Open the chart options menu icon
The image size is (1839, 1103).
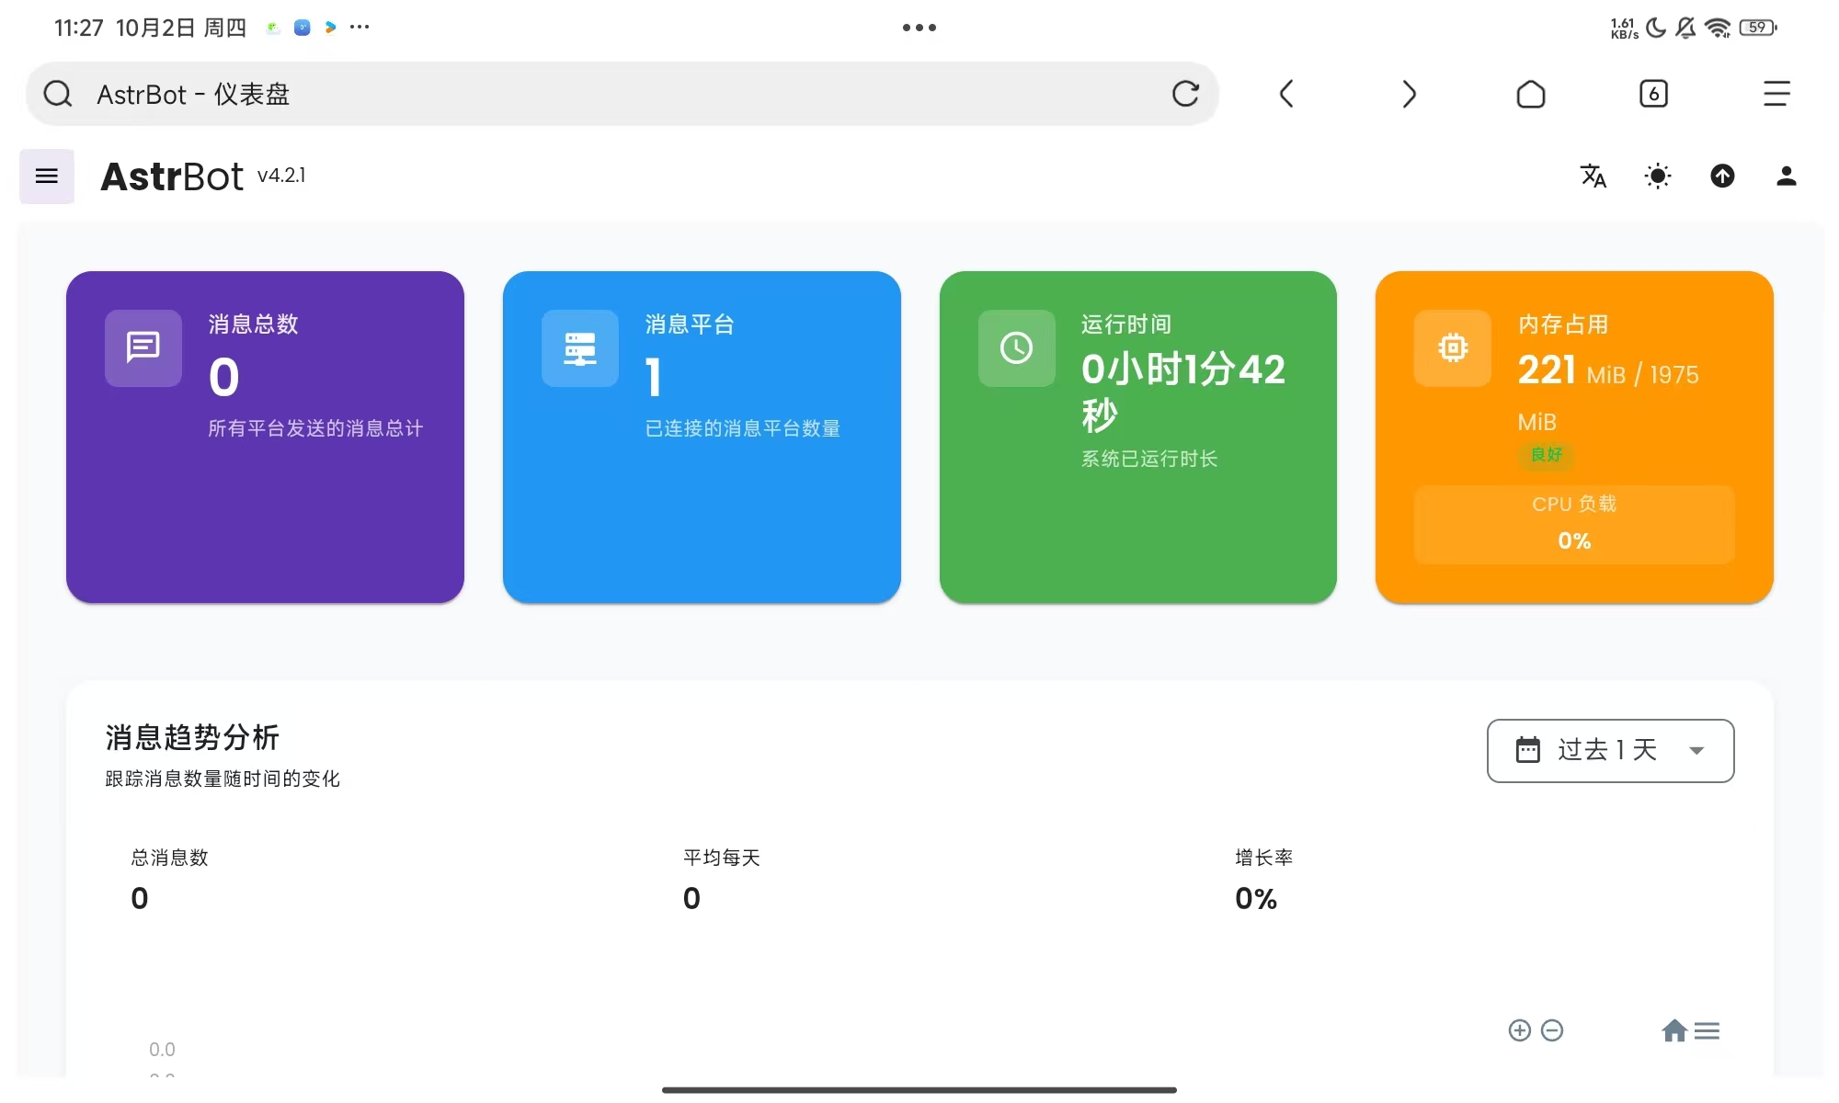coord(1707,1030)
